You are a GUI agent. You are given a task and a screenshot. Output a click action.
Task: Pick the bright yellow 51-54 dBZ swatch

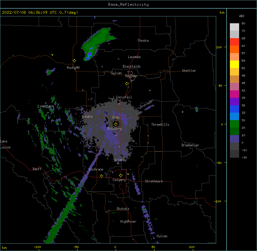(x=234, y=64)
